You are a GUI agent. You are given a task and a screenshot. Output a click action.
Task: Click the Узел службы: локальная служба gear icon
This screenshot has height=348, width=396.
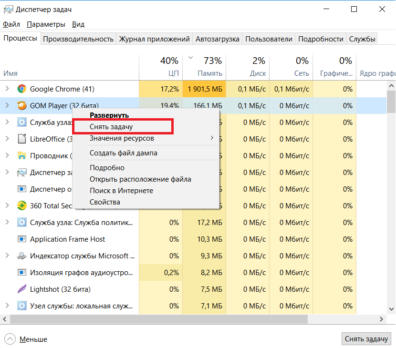pyautogui.click(x=22, y=306)
